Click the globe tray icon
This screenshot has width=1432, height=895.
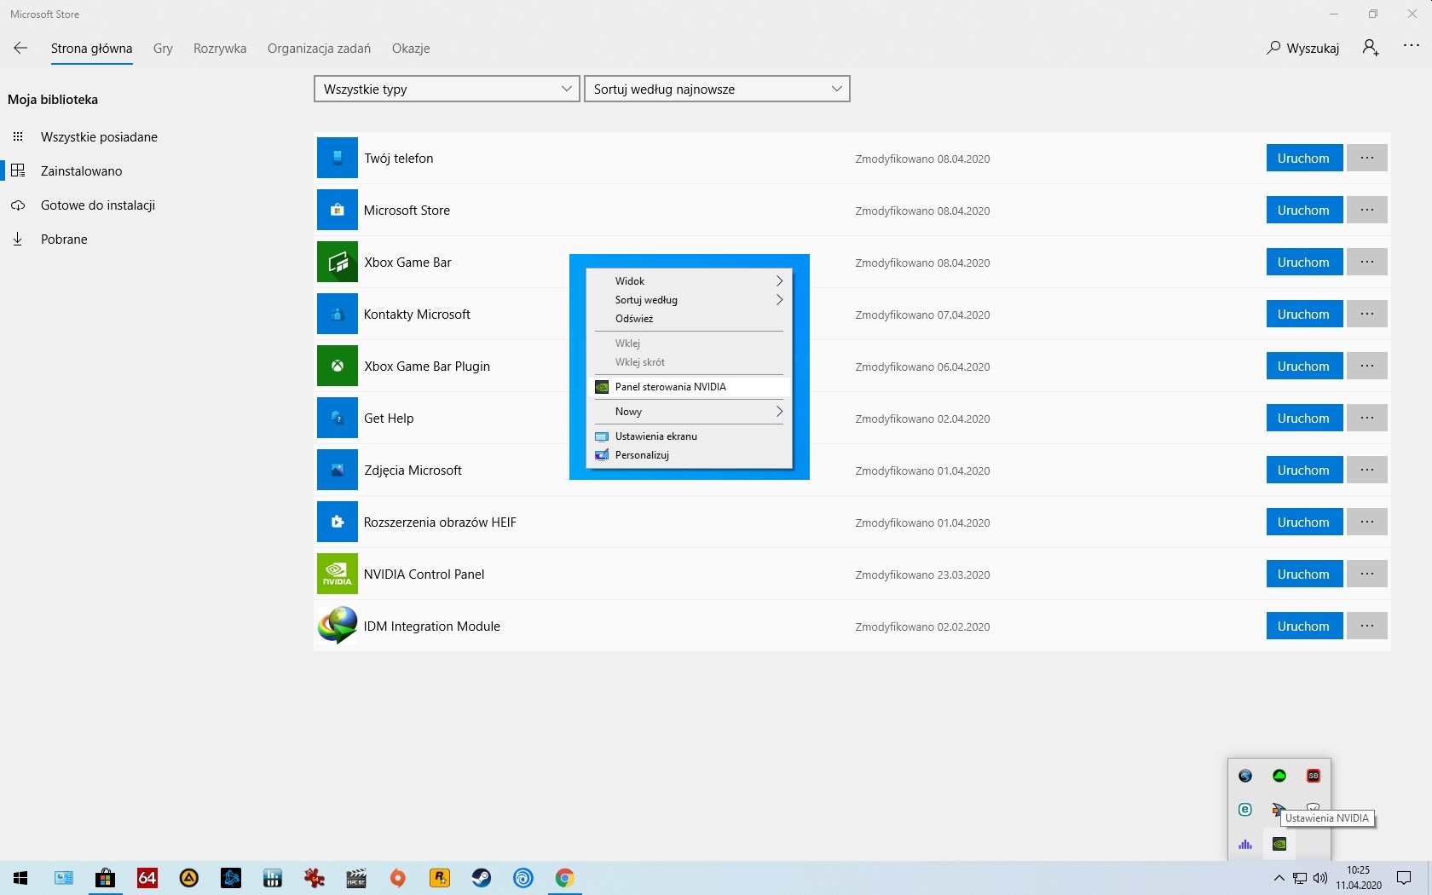(1245, 776)
